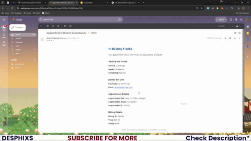251x141 pixels.
Task: Open the Active status dropdown
Action: (x=221, y=20)
